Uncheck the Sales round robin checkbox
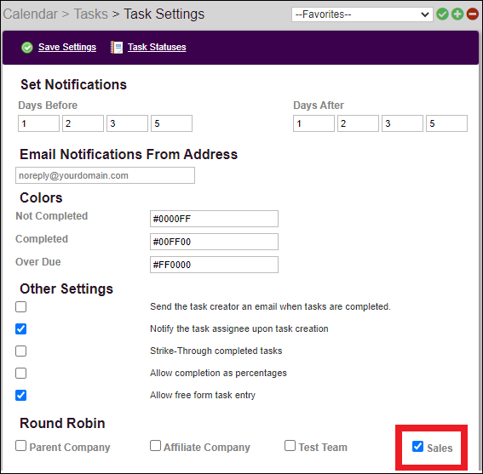Image resolution: width=483 pixels, height=474 pixels. point(417,446)
